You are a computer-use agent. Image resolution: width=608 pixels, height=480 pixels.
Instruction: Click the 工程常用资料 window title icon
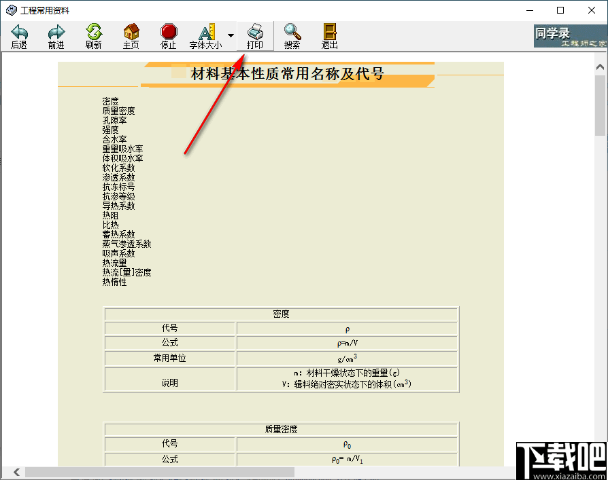[x=12, y=10]
